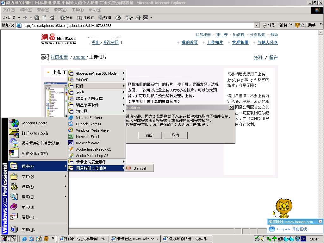Switch to 卡卡社区 taskbar window
The image size is (324, 243).
tap(135, 239)
